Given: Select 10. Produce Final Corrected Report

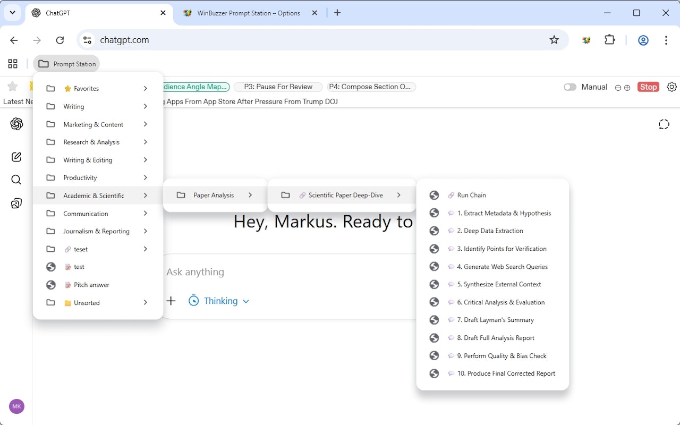Looking at the screenshot, I should [492, 373].
